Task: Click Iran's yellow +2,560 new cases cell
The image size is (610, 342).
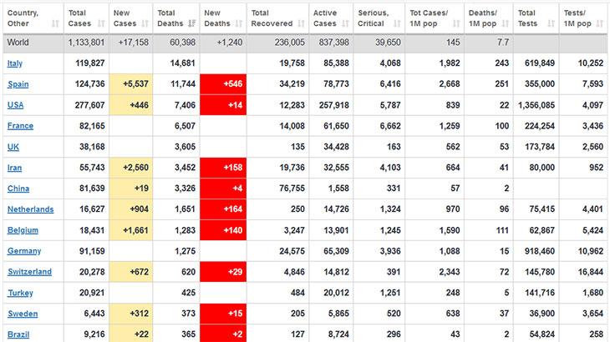Action: [x=132, y=168]
